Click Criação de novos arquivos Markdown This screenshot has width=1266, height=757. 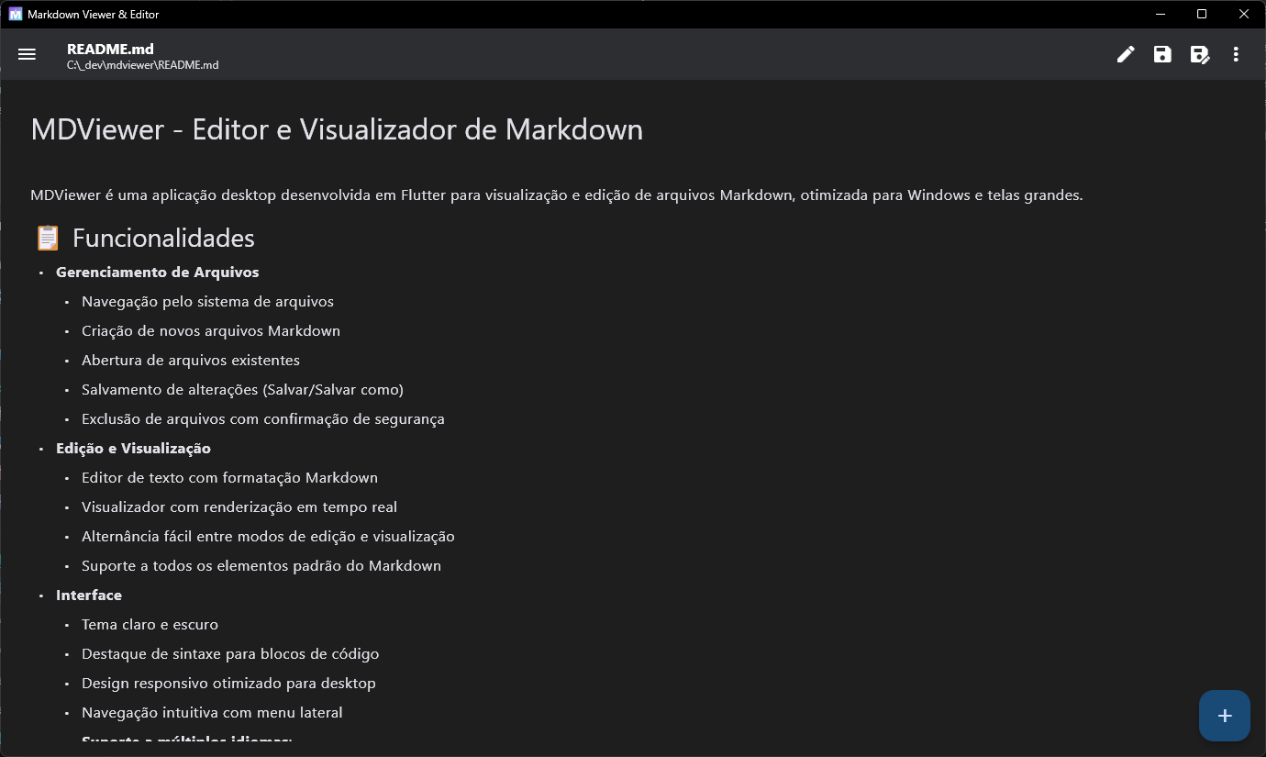[211, 331]
